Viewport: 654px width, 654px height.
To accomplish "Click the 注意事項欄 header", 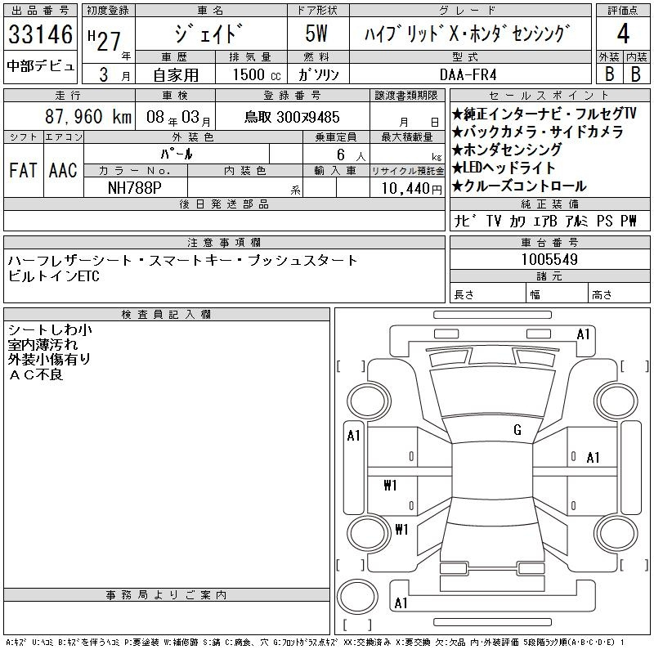I will (224, 242).
